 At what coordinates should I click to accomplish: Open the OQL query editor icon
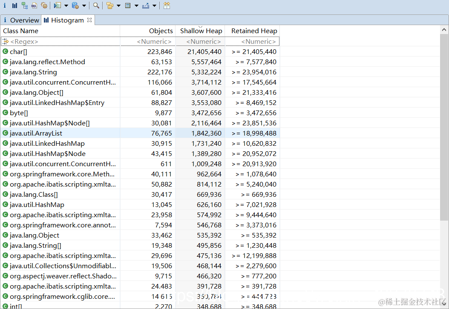[x=35, y=6]
